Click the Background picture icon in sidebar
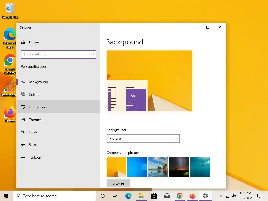This screenshot has width=268, height=201. click(23, 82)
